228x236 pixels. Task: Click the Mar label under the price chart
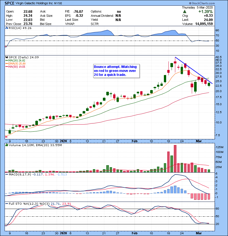click(x=199, y=141)
